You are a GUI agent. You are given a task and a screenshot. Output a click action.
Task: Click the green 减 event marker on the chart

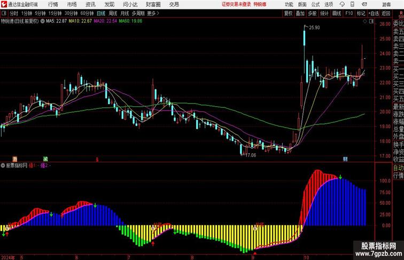click(x=45, y=159)
